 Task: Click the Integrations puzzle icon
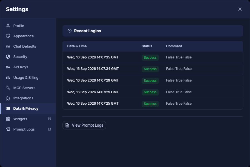tap(8, 98)
